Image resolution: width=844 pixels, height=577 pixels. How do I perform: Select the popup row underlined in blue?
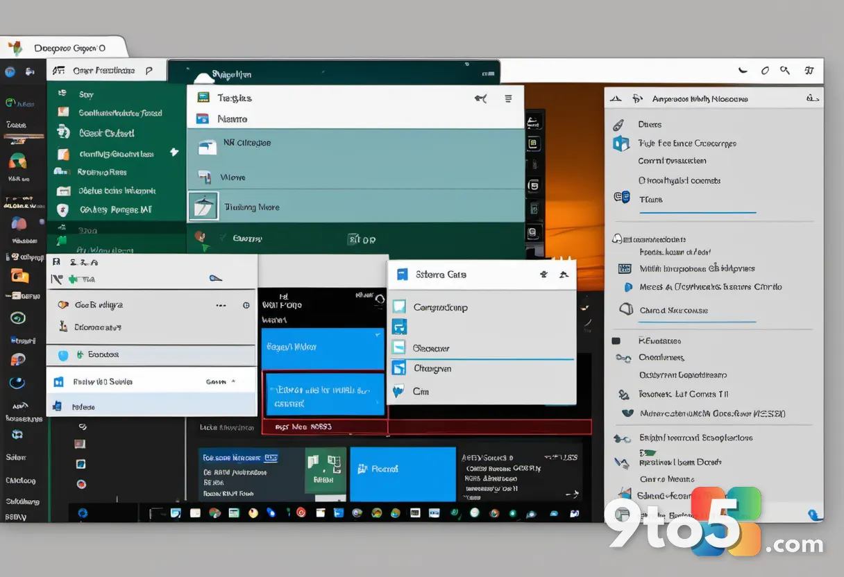click(x=481, y=348)
